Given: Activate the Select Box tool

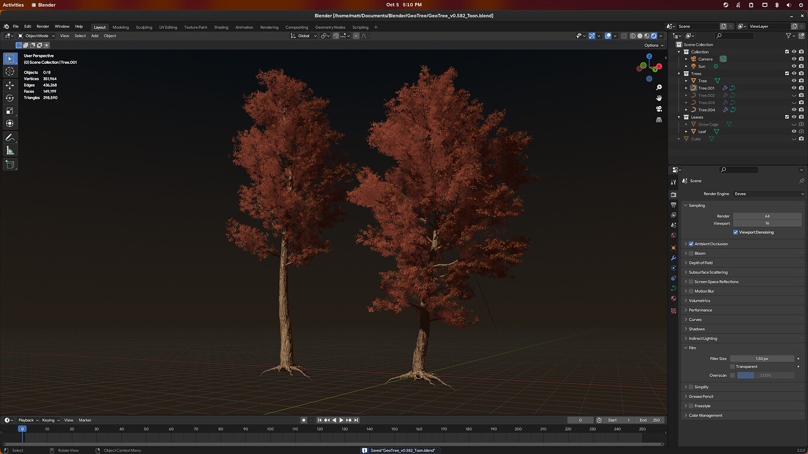Looking at the screenshot, I should (x=9, y=59).
